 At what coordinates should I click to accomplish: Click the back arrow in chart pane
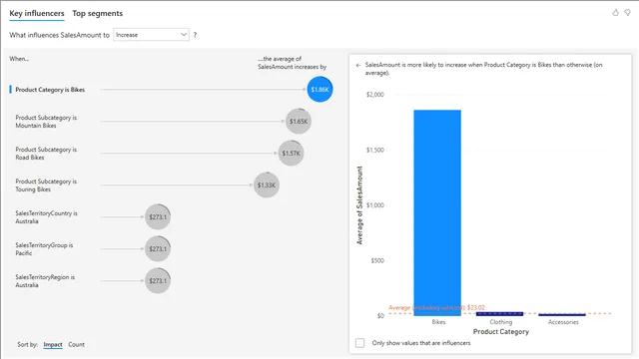click(x=358, y=65)
